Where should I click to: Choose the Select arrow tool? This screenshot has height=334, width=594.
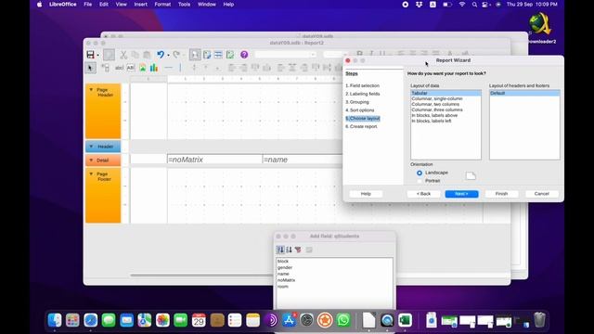(x=90, y=68)
